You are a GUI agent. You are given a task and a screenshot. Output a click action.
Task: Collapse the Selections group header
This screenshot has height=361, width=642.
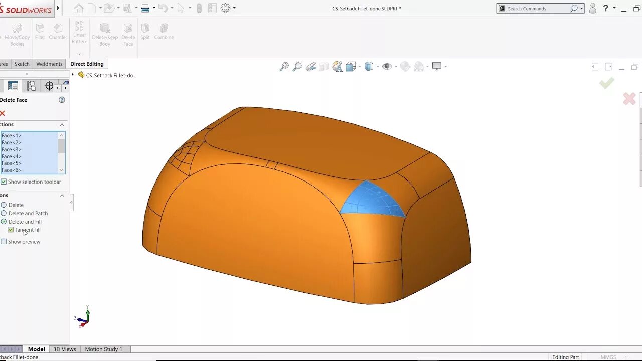(x=61, y=124)
